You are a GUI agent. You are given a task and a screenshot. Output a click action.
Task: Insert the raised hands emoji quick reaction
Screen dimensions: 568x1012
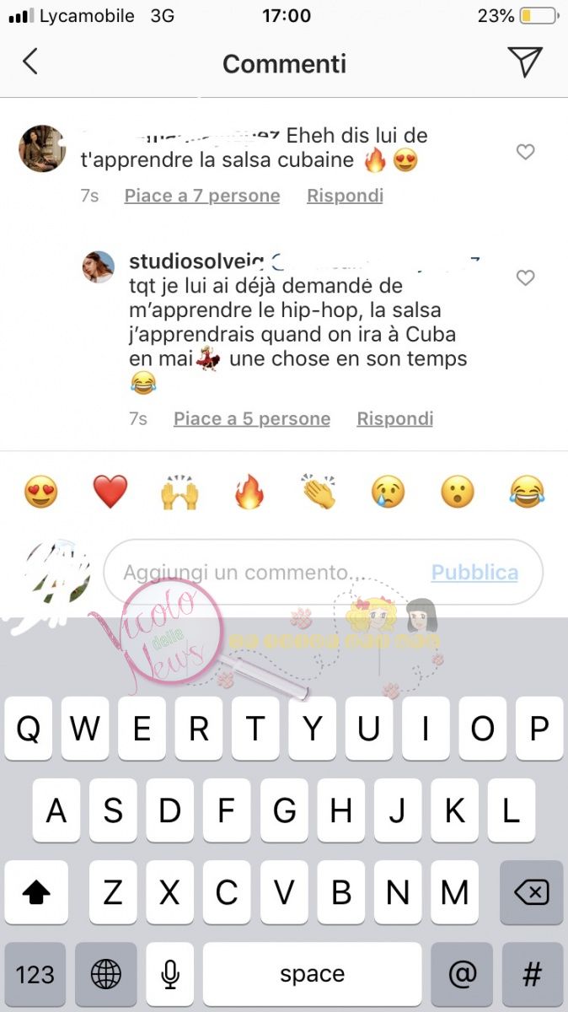180,493
